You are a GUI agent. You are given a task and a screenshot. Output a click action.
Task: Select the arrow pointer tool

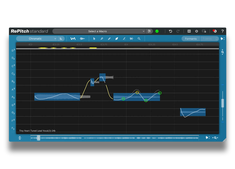(x=94, y=38)
